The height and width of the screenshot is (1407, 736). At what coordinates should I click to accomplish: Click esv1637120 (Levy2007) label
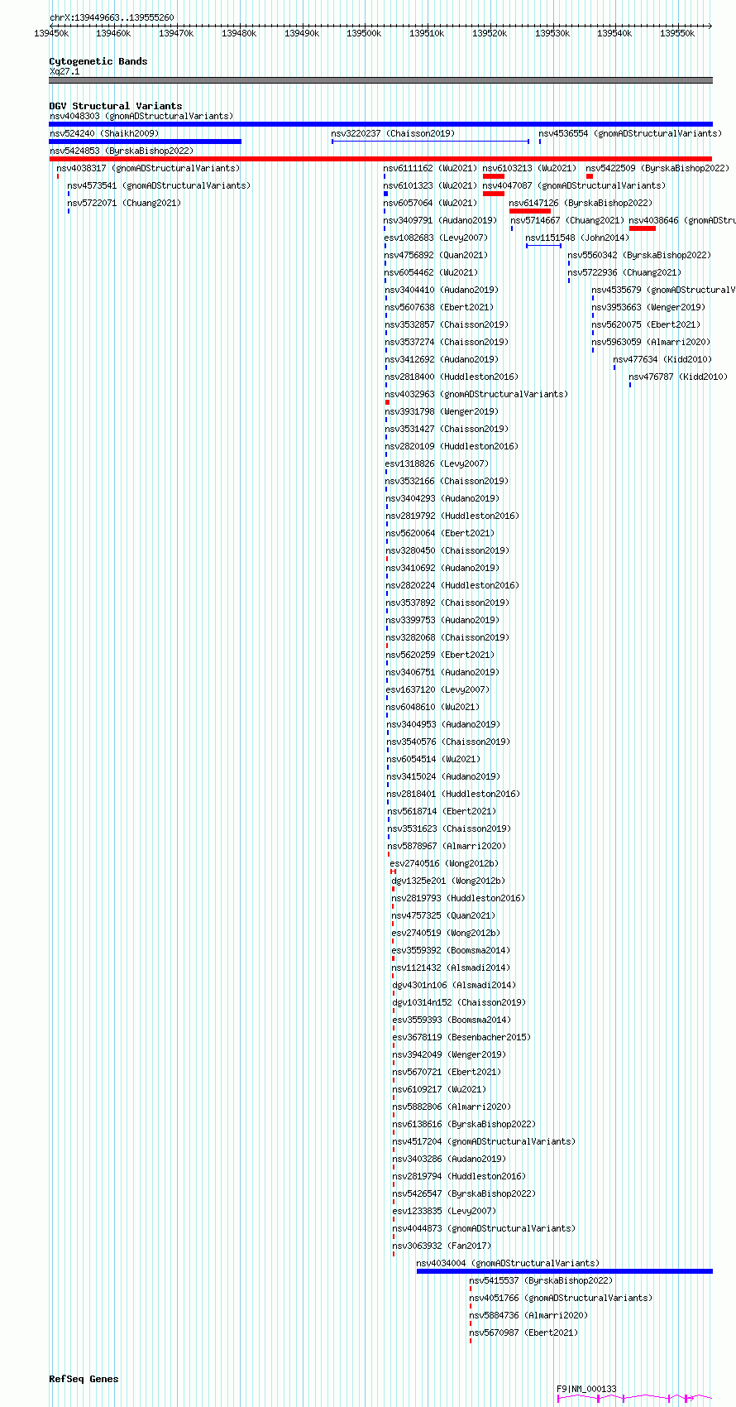coord(437,689)
